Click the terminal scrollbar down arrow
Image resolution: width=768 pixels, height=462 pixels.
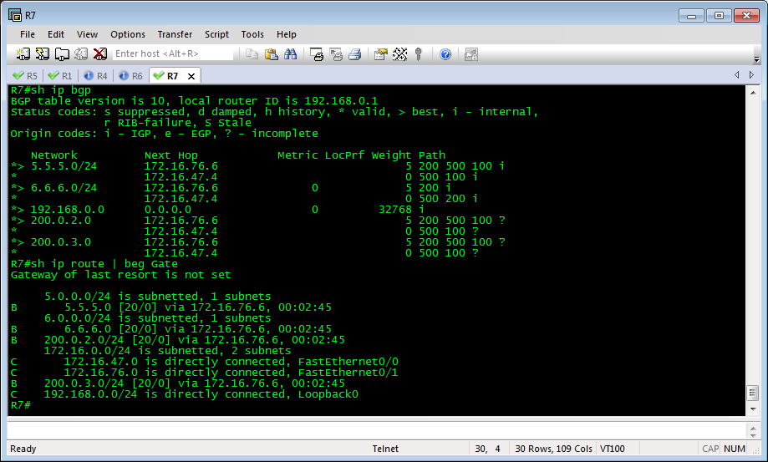click(753, 409)
